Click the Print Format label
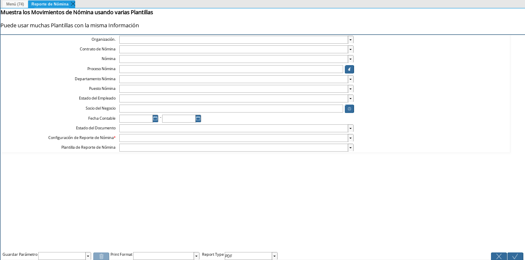The image size is (525, 260). click(x=121, y=255)
